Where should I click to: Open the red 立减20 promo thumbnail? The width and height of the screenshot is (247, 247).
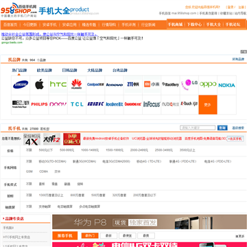tap(72, 139)
